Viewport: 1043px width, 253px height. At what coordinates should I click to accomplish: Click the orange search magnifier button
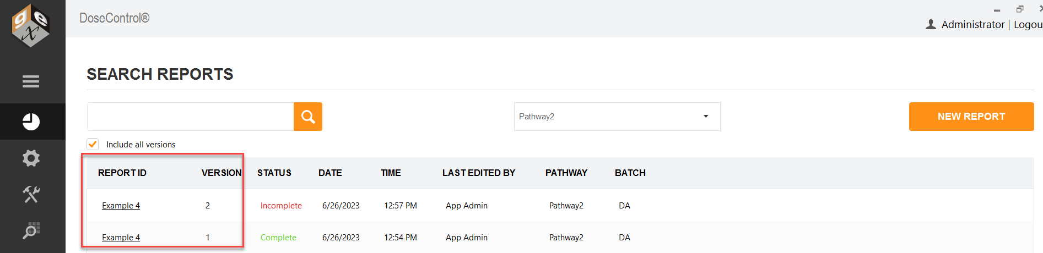pos(308,117)
